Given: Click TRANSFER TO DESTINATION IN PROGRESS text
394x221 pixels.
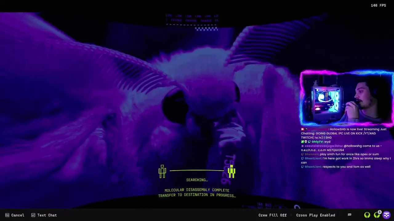Looking at the screenshot, I should (197, 195).
